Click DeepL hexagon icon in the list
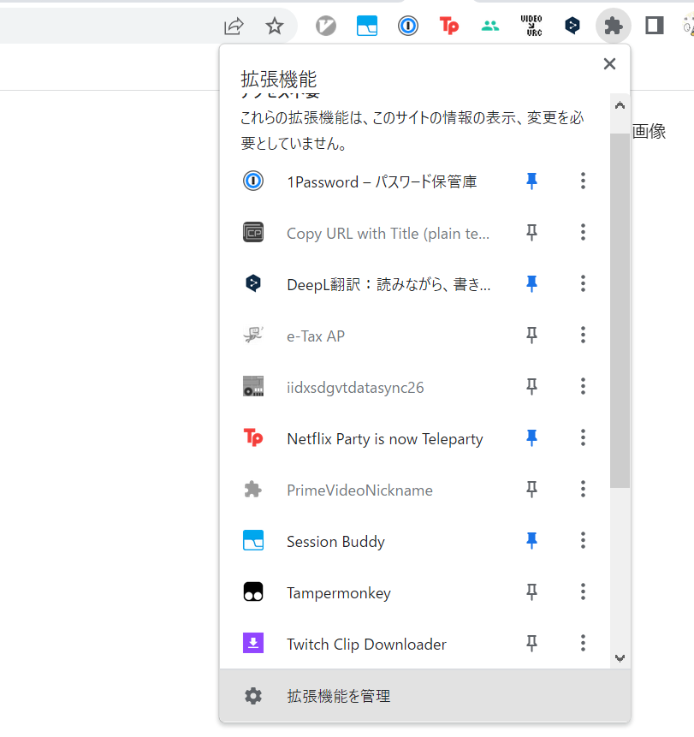The height and width of the screenshot is (737, 694). click(253, 283)
